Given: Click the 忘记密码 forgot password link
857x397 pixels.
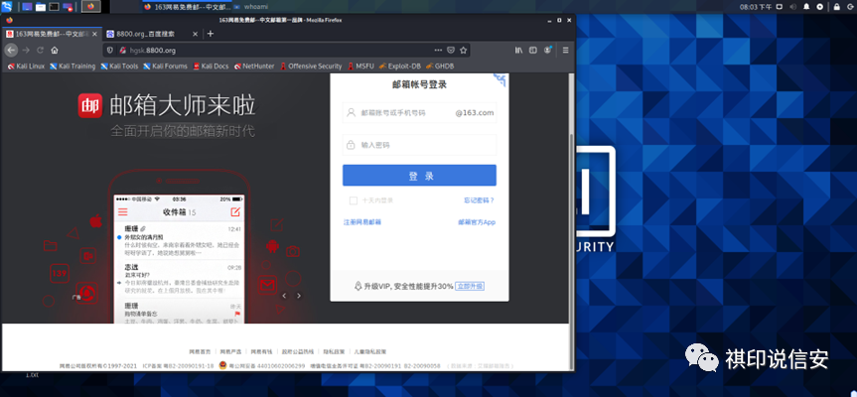Looking at the screenshot, I should pos(479,200).
